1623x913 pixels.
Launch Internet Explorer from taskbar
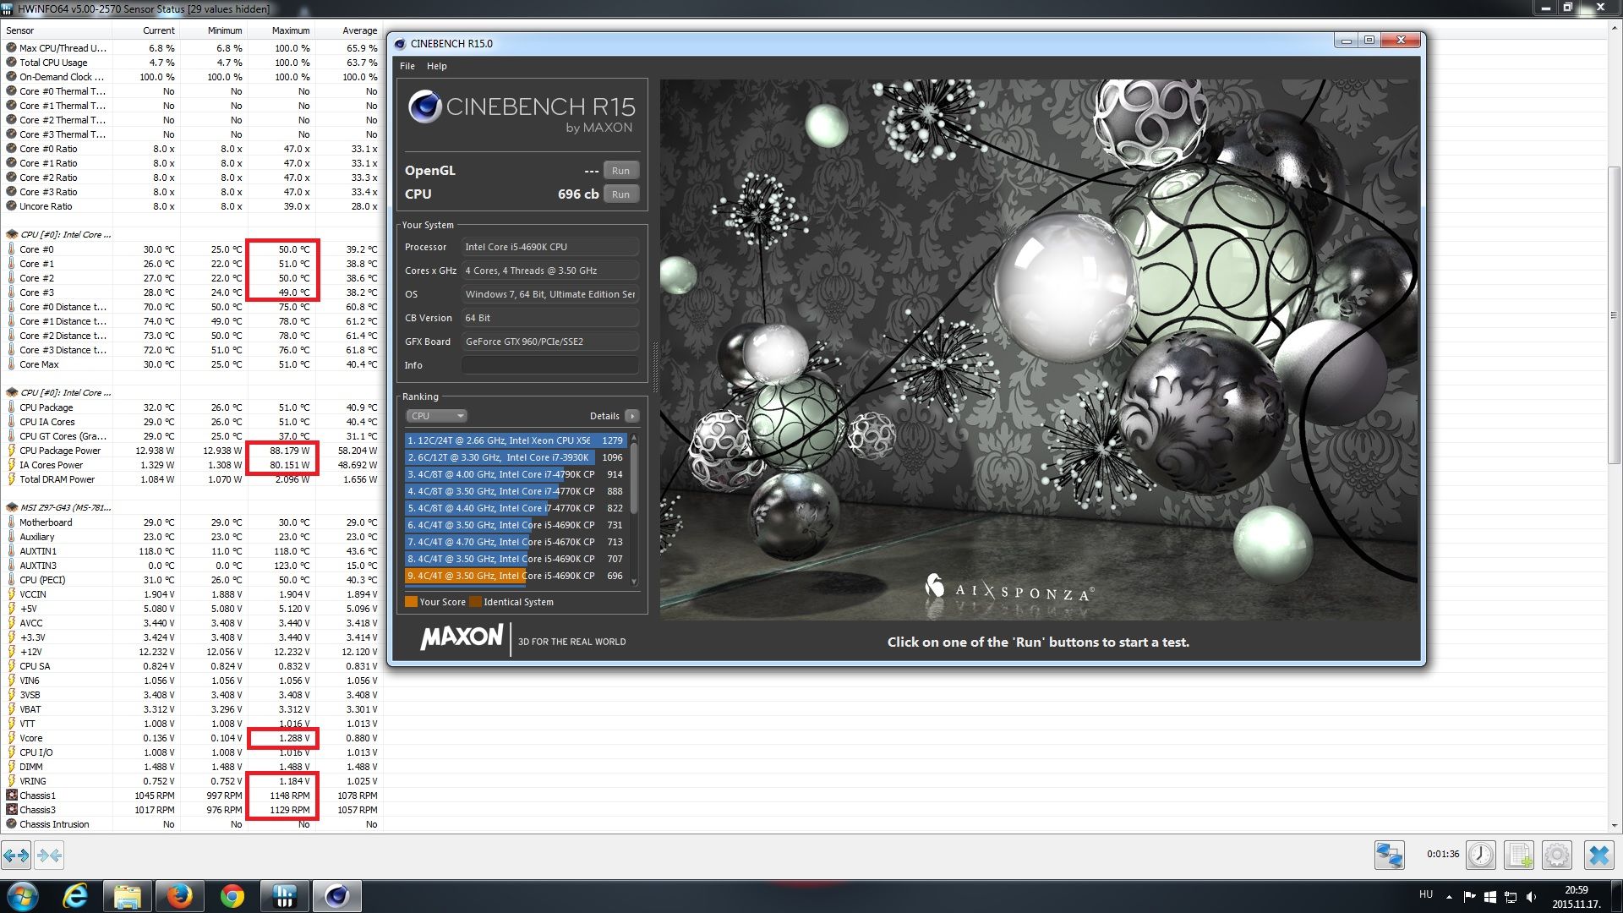[75, 896]
